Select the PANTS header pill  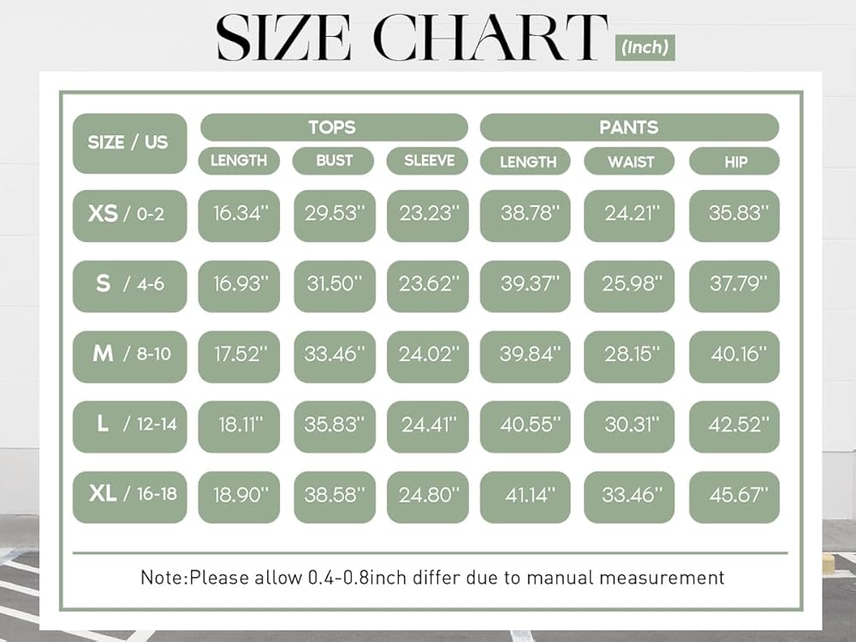coord(629,128)
